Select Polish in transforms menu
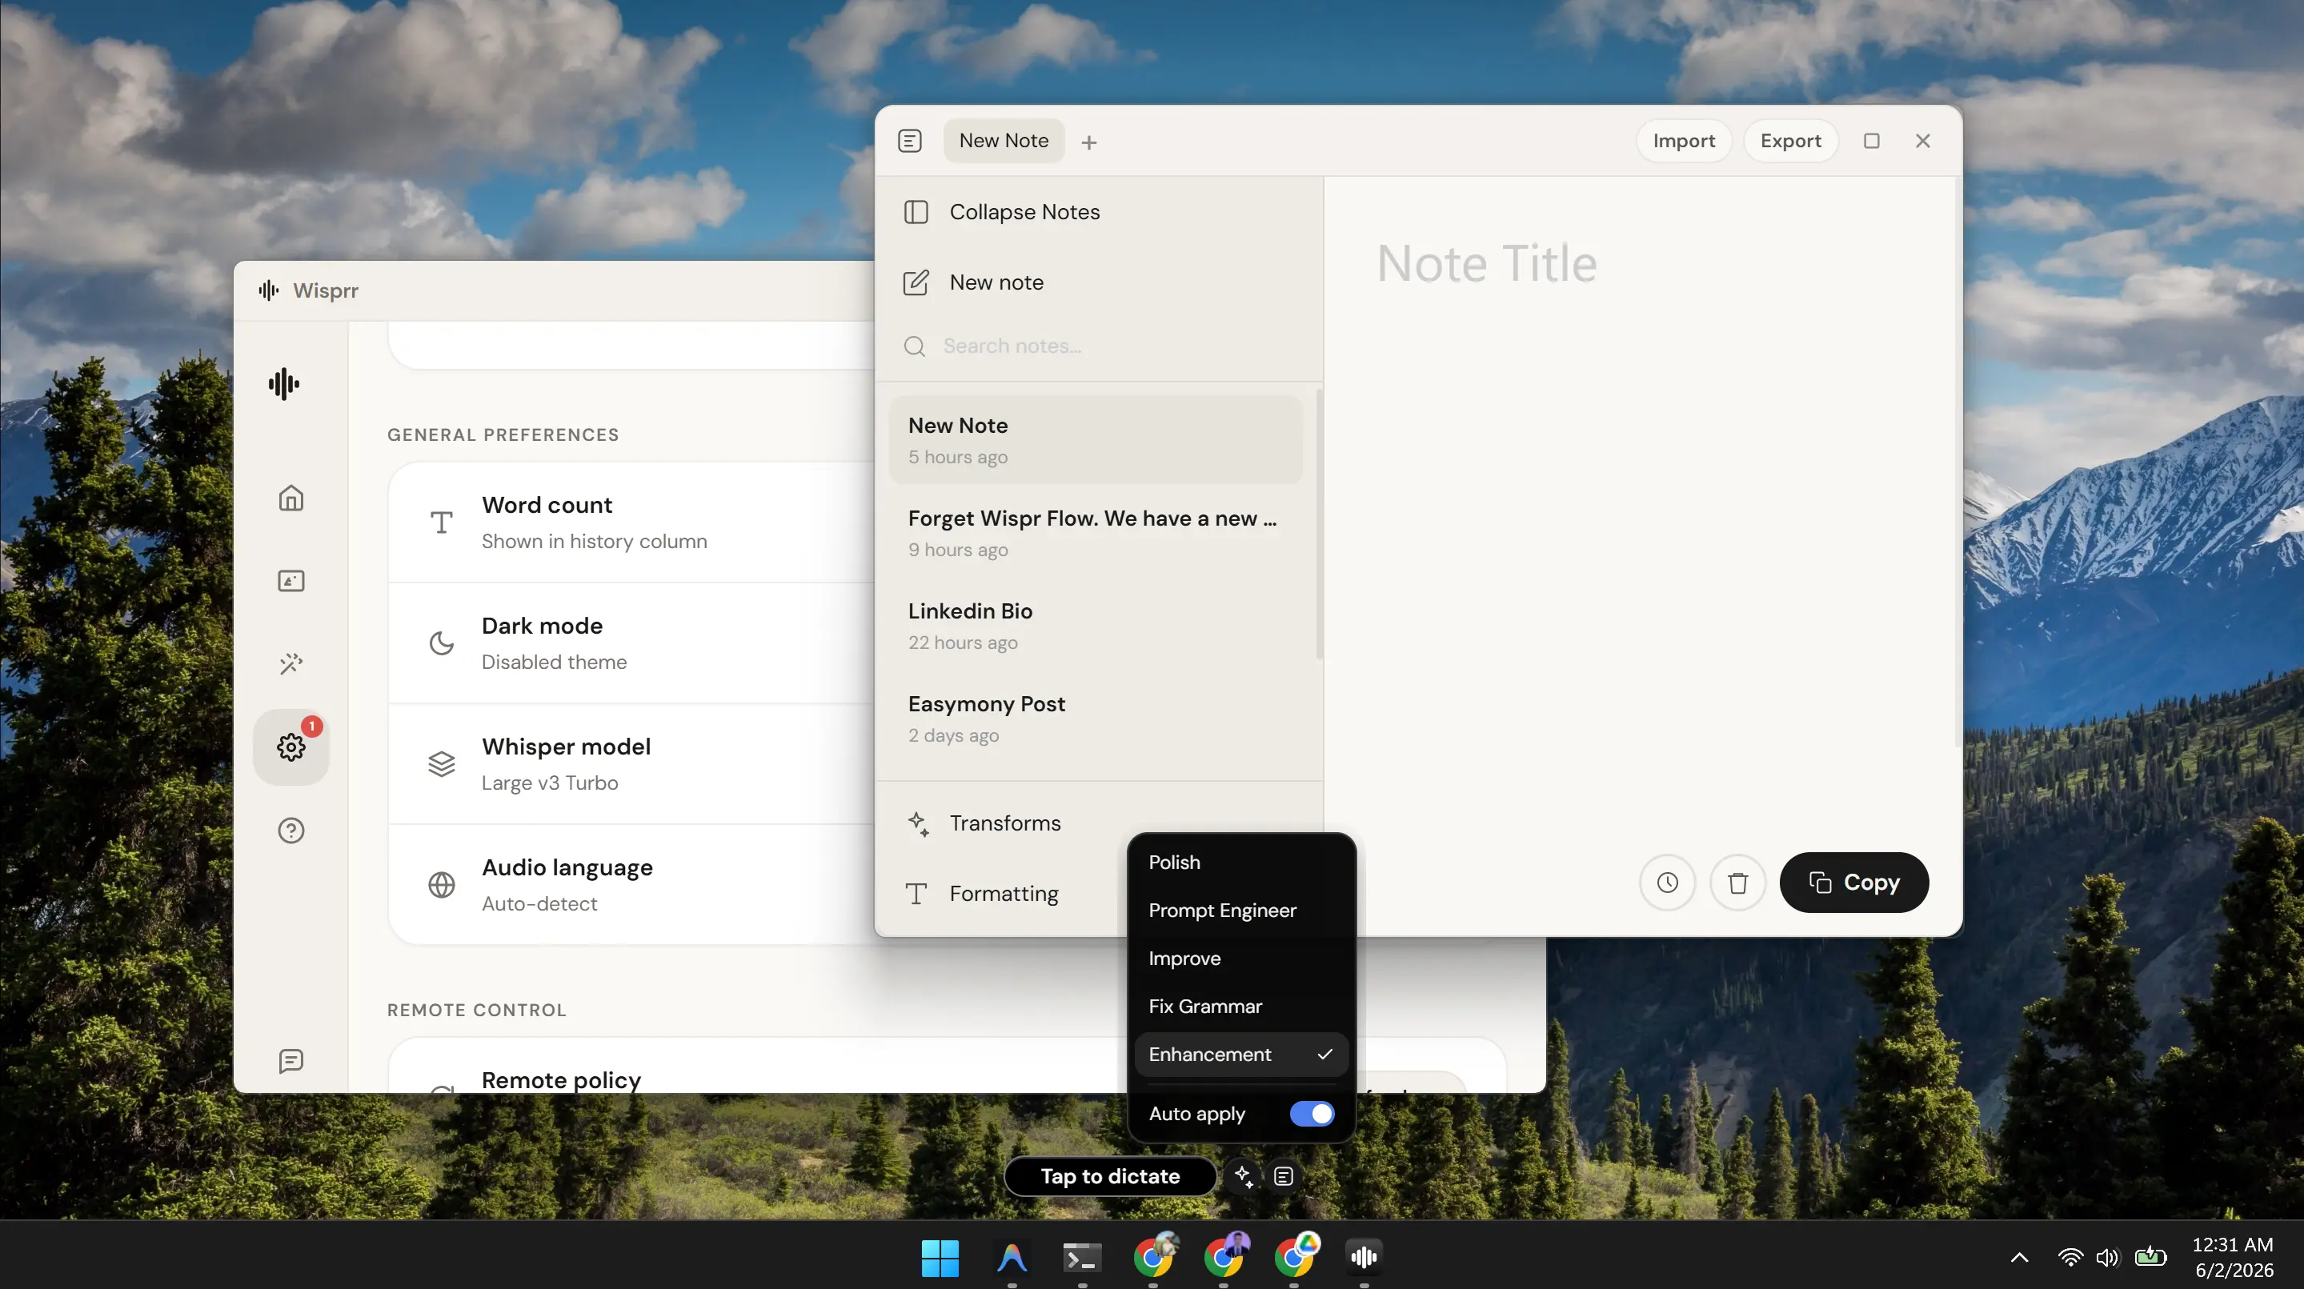 [x=1241, y=863]
